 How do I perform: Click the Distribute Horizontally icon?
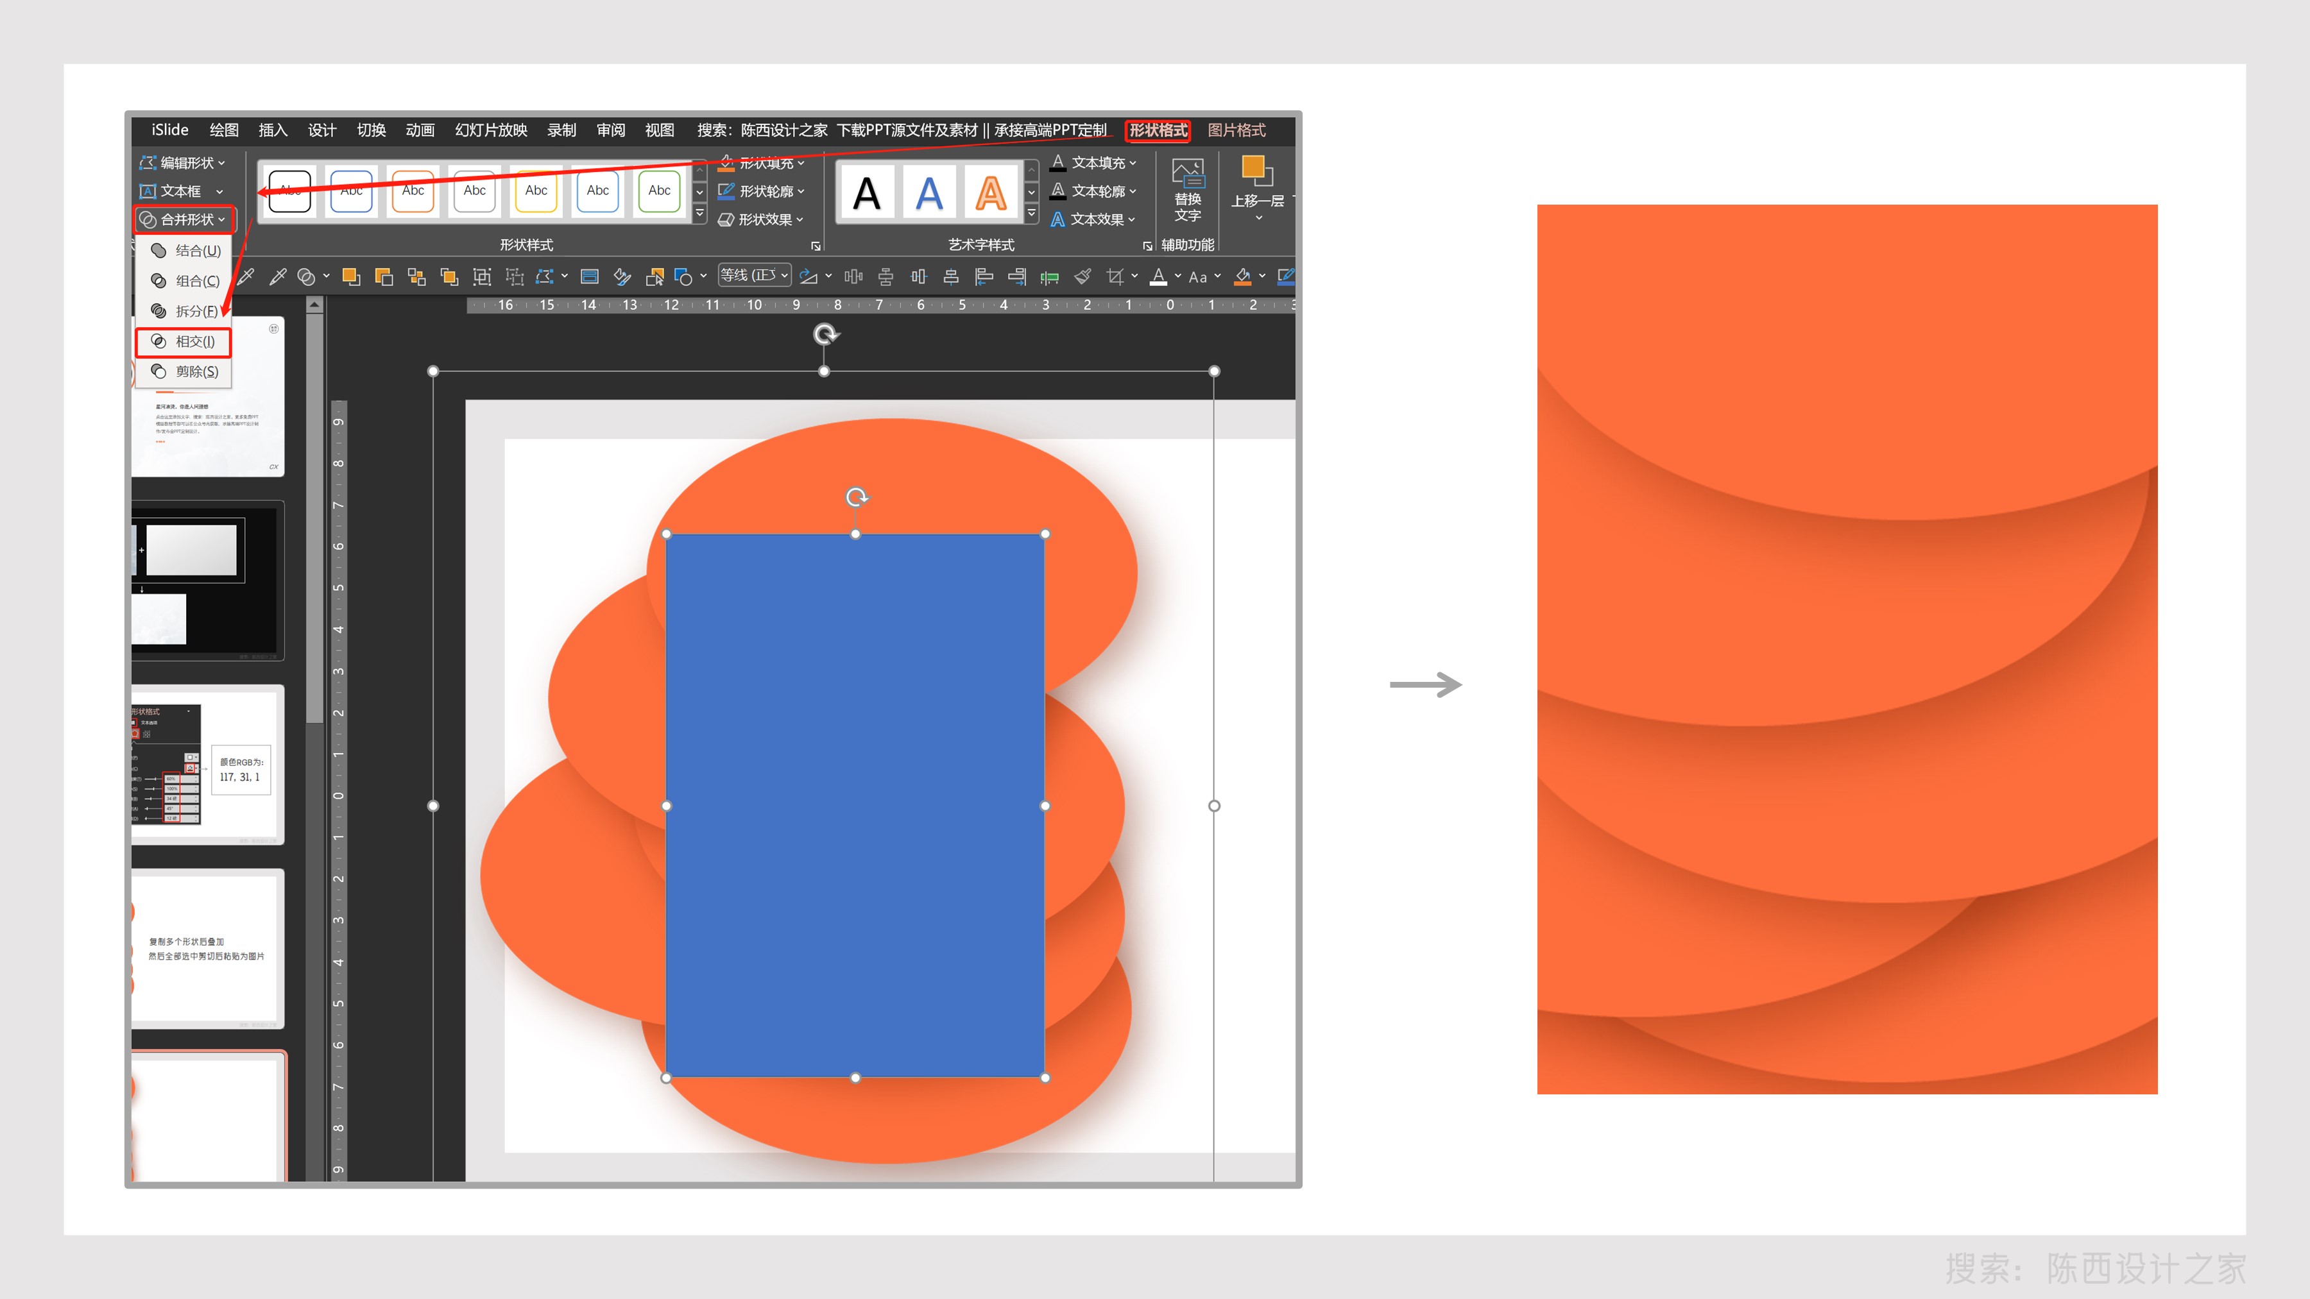pos(853,277)
